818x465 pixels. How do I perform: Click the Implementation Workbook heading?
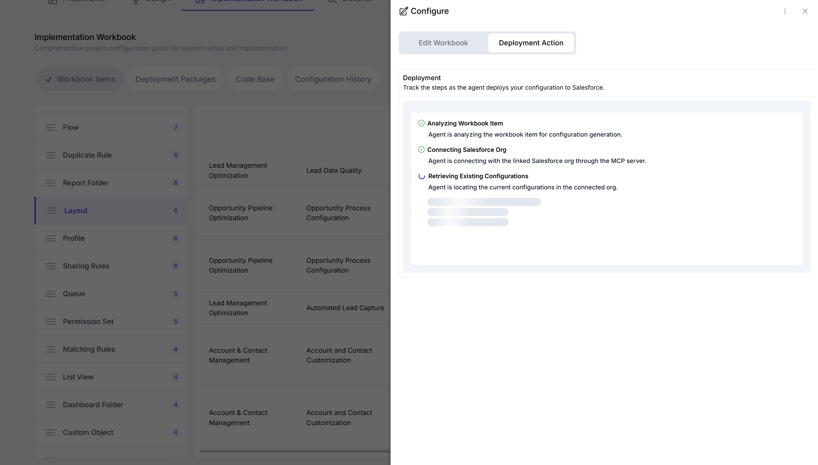click(x=85, y=37)
